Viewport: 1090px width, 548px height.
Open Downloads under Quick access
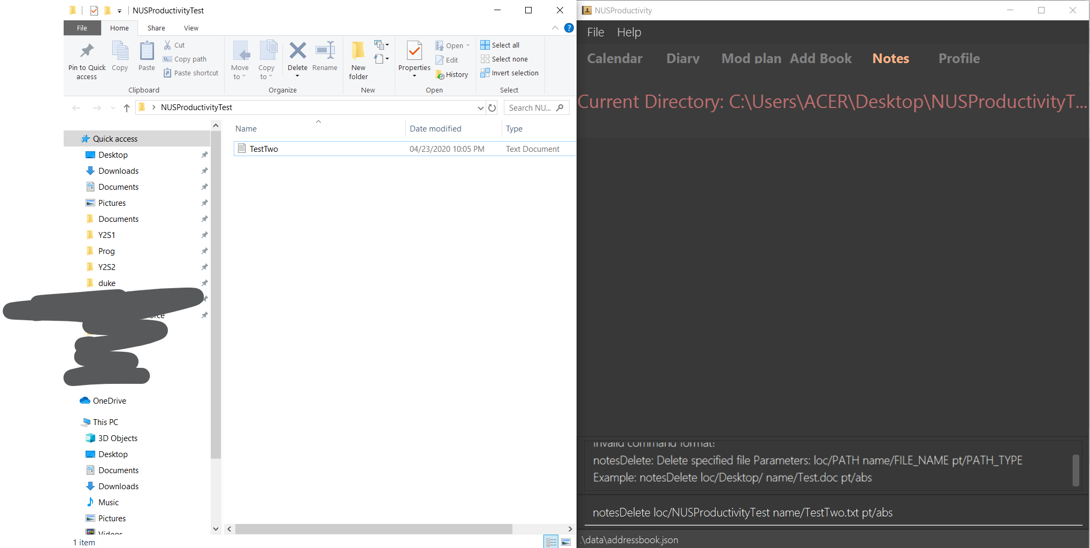pyautogui.click(x=118, y=171)
